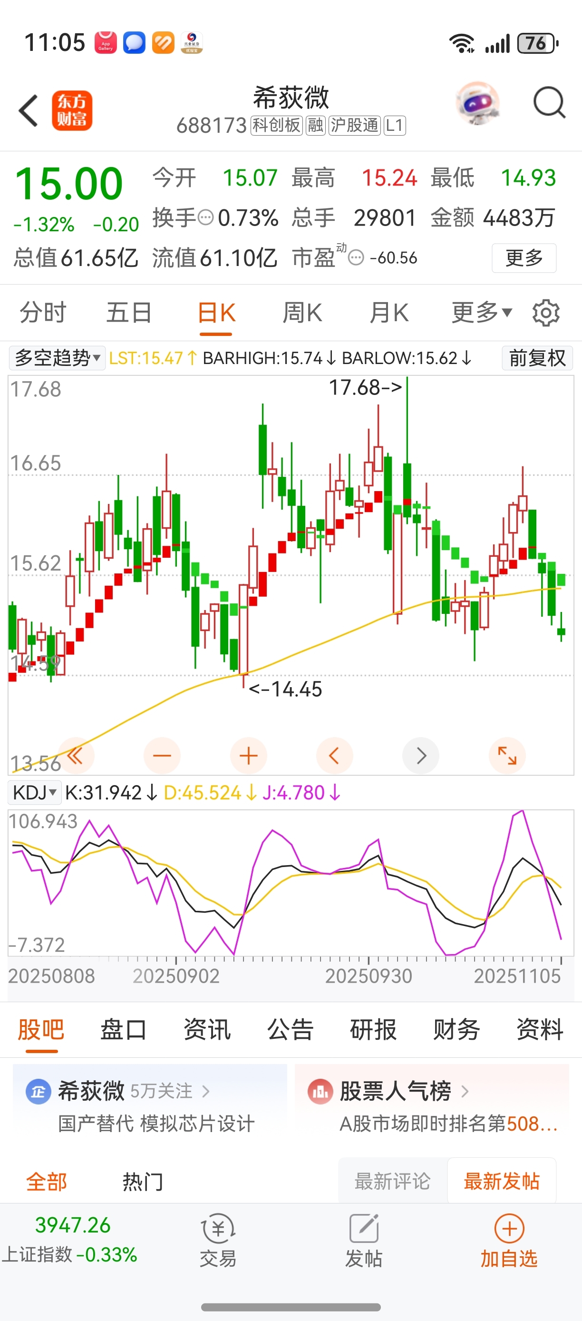Open 股吧 tab
The image size is (582, 1321).
(x=41, y=1030)
